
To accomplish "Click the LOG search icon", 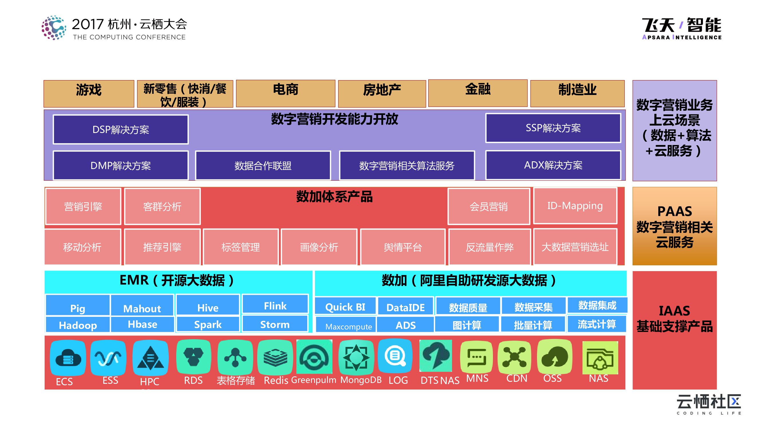I will [395, 356].
